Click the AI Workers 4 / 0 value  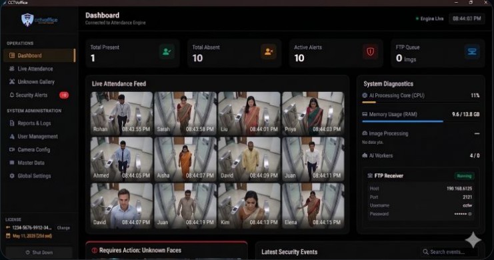pos(475,155)
